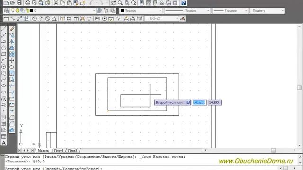The width and height of the screenshot is (303, 170).
Task: Open the Table tool
Action: click(4, 136)
